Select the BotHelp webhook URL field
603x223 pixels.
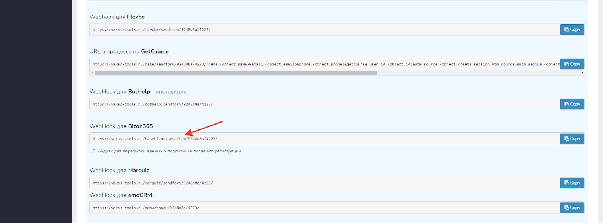324,104
